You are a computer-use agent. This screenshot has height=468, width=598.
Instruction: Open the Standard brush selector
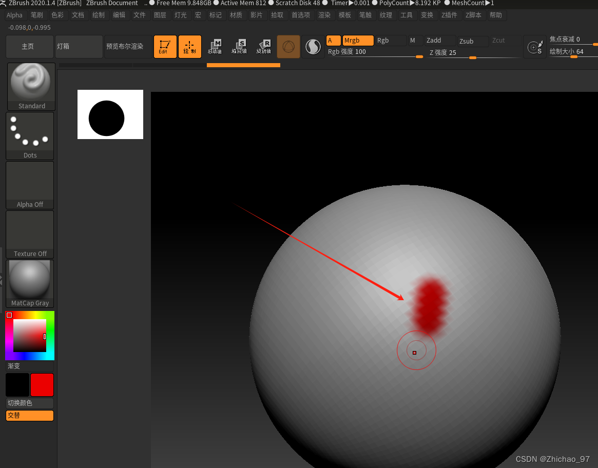point(31,87)
